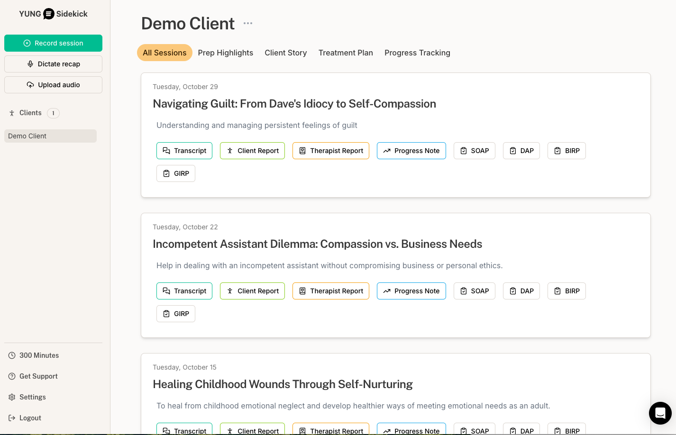Screen dimensions: 676x435
Task: Click the person icon next to Clients
Action: pyautogui.click(x=12, y=113)
